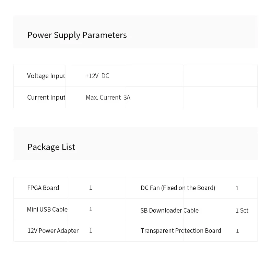Select the Current Input label cell
The image size is (271, 253).
coord(46,97)
